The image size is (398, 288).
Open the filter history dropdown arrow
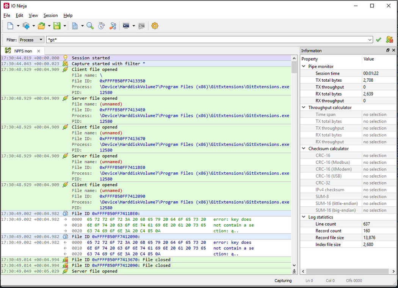click(370, 39)
